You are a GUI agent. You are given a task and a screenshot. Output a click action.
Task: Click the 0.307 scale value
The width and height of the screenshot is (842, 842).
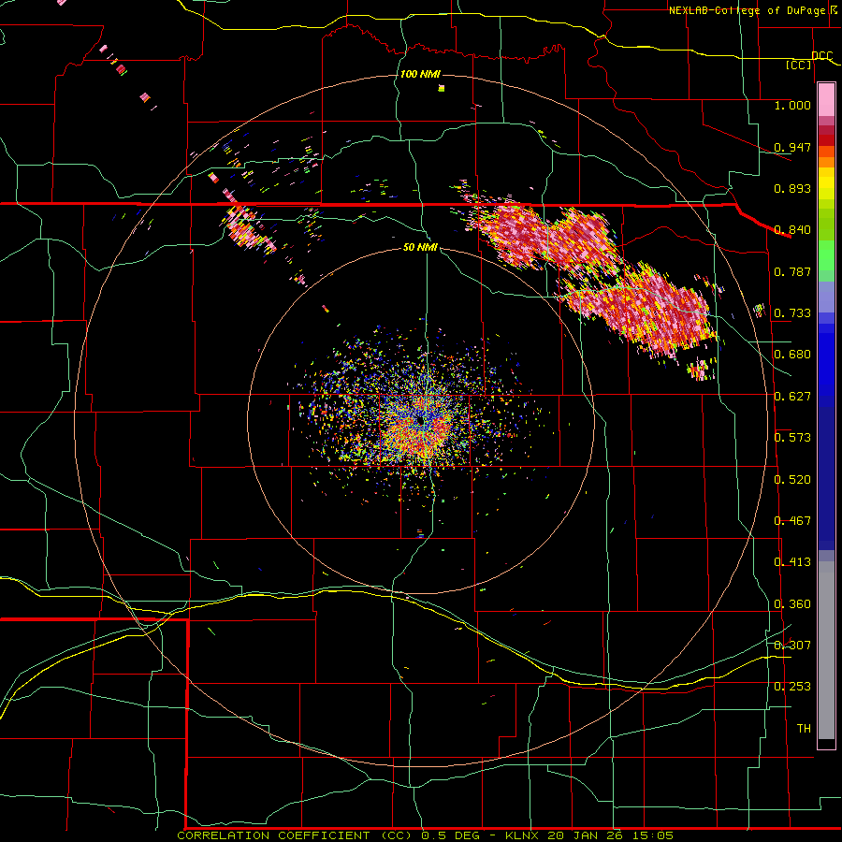(x=792, y=646)
